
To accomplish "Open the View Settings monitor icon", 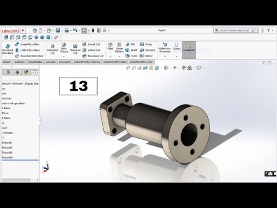I will coord(199,68).
